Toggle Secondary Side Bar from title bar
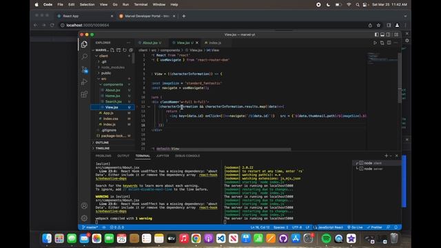441x248 pixels. 389,34
